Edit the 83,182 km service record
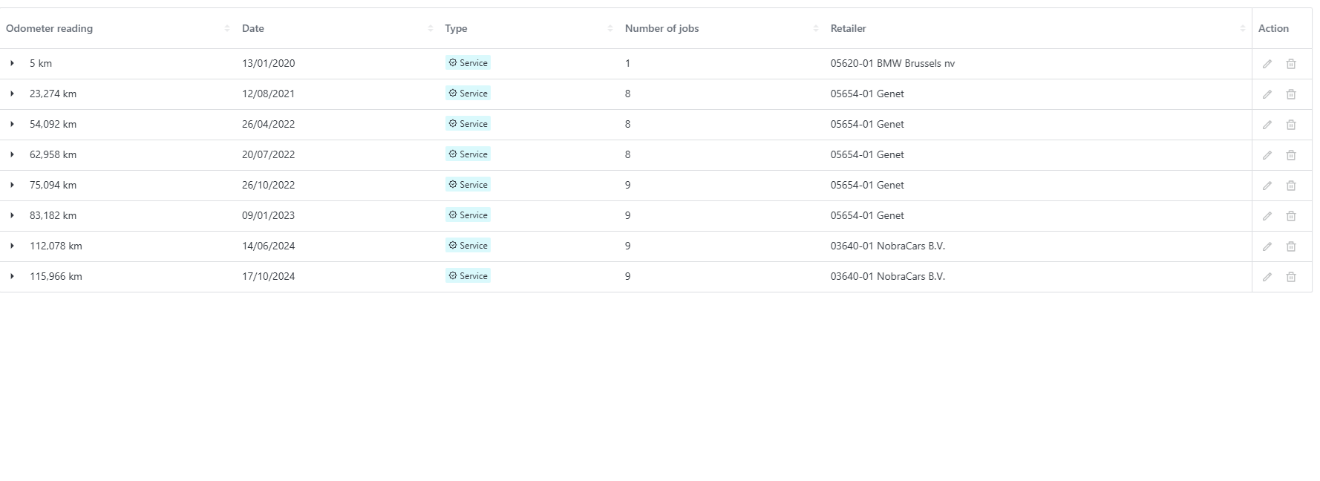The width and height of the screenshot is (1320, 481). [1267, 216]
